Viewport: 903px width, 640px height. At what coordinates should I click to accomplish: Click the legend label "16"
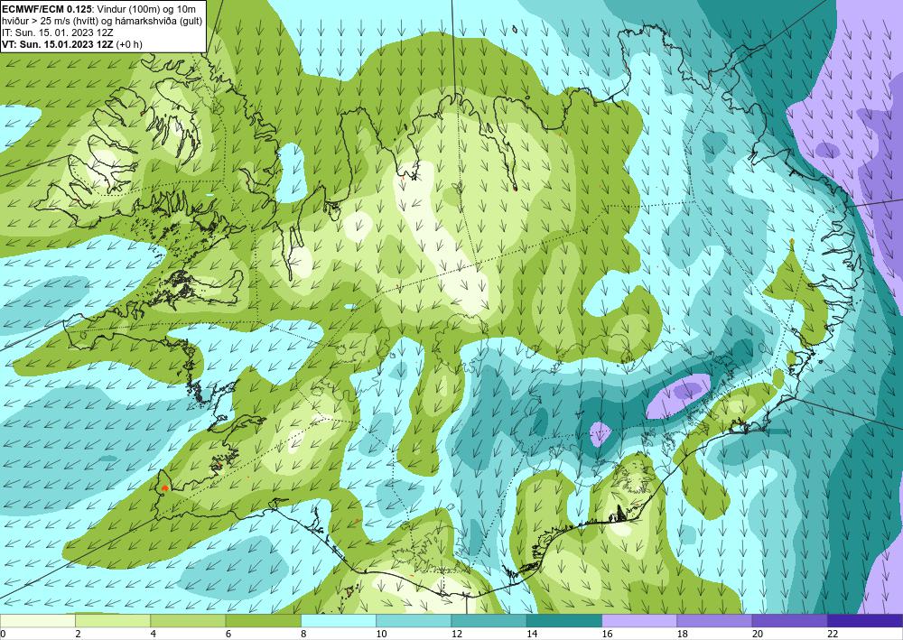tap(608, 634)
